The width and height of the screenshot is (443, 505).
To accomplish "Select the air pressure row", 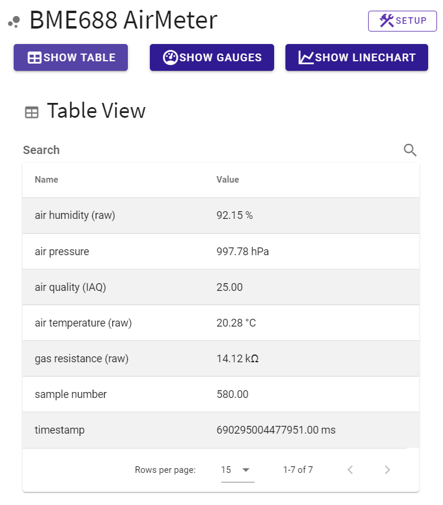I will [x=221, y=252].
